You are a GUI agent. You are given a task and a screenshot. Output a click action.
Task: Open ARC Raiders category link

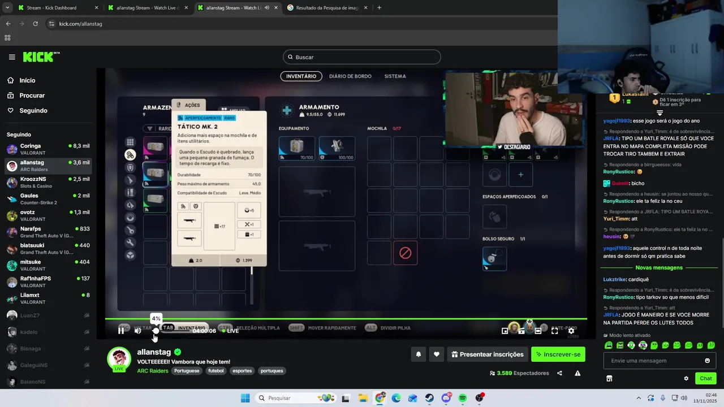(x=153, y=371)
